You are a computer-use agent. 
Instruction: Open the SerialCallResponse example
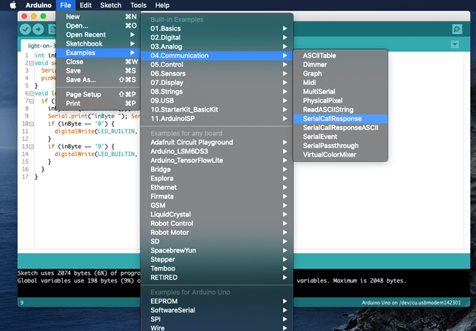point(341,119)
